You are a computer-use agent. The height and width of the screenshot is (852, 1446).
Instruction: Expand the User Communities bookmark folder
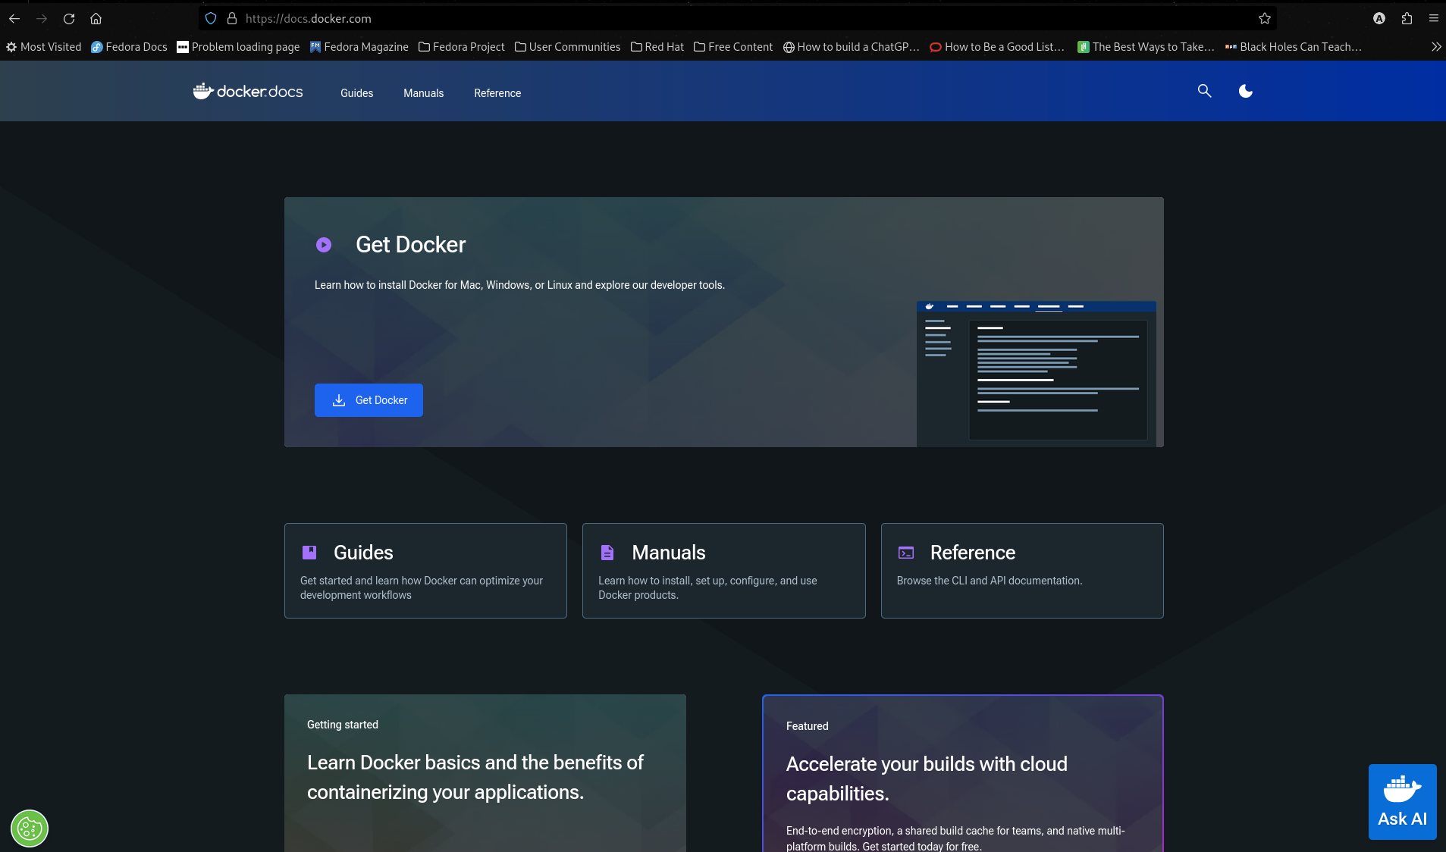click(567, 47)
